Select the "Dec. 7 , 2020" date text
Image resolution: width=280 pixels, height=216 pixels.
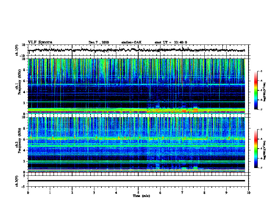click(99, 42)
